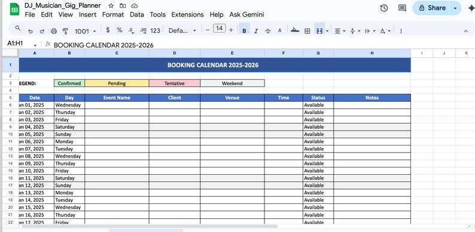Decrease font size minus button

click(208, 30)
